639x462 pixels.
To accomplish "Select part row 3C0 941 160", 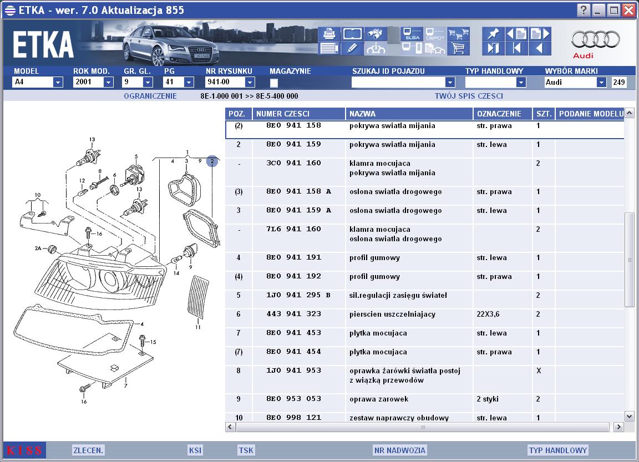I will 425,172.
